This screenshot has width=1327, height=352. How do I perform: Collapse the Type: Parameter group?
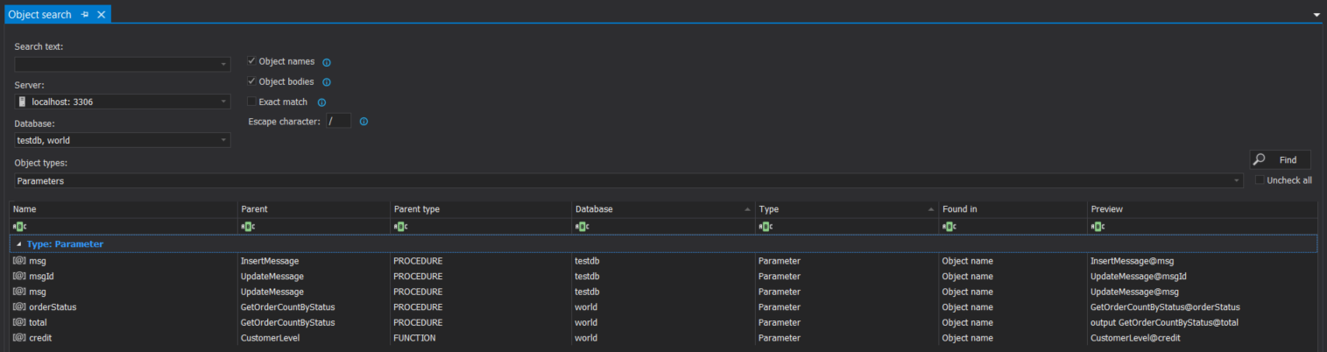(x=19, y=244)
